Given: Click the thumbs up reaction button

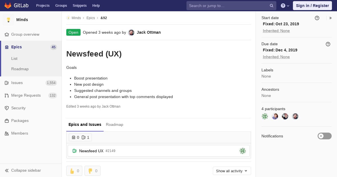Looking at the screenshot, I should coord(74,171).
